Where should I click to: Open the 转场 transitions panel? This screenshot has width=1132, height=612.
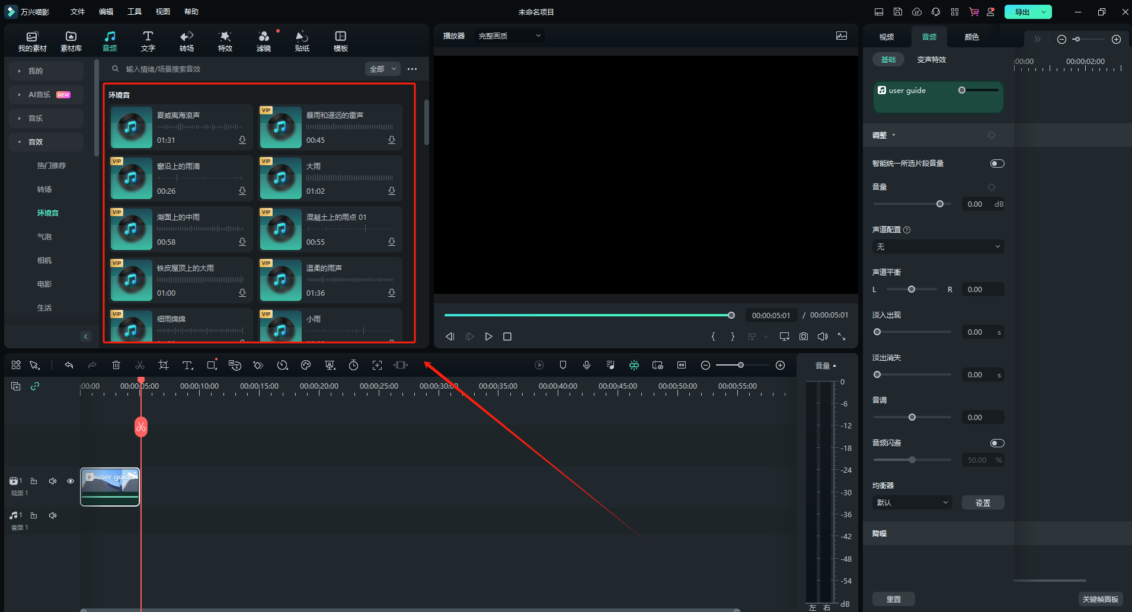point(187,41)
